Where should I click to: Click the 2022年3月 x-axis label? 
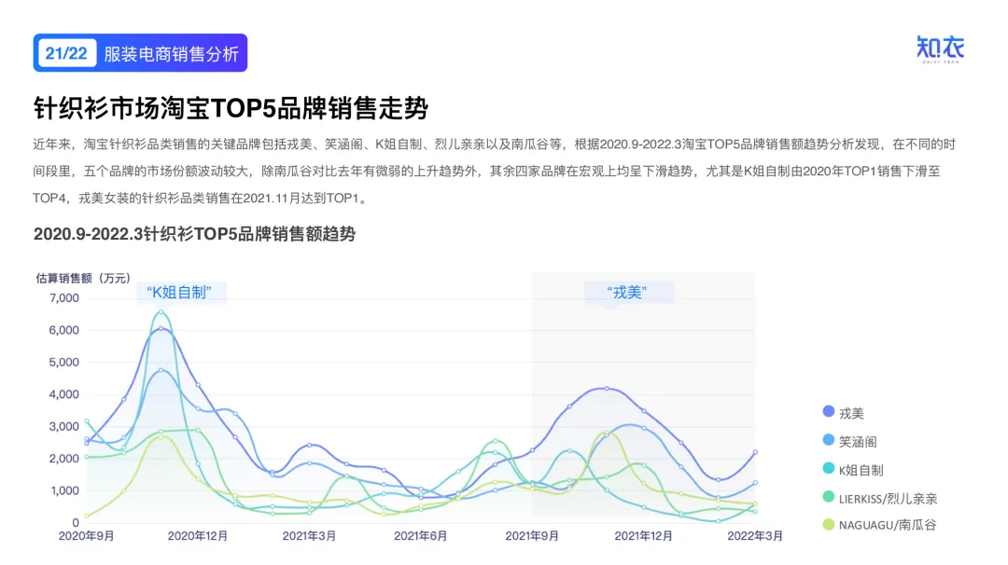tap(755, 536)
